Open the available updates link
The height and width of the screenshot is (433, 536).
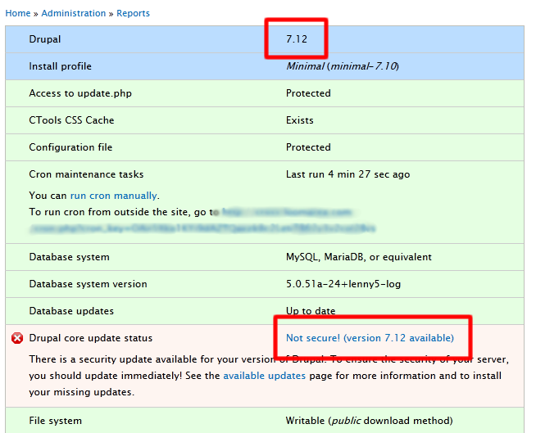[x=264, y=376]
